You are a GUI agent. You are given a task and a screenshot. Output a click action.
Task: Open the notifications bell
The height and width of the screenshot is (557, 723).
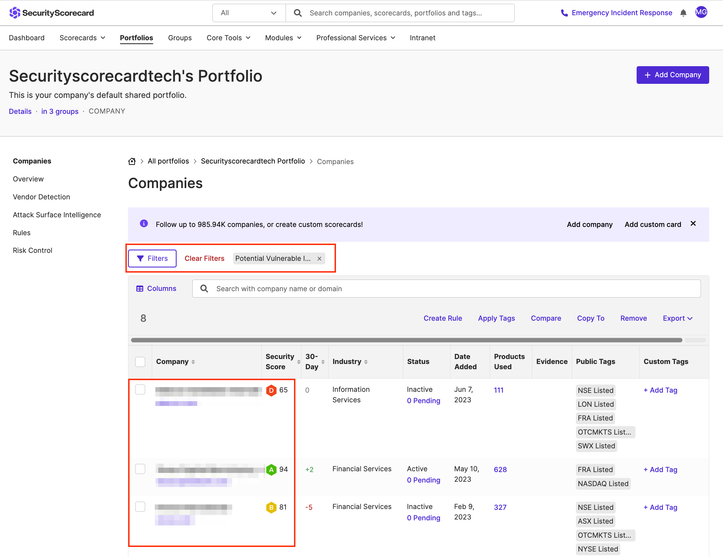683,13
